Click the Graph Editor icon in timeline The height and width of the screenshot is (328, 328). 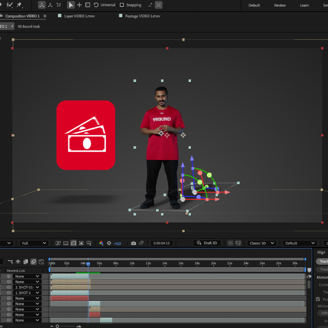[x=41, y=262]
